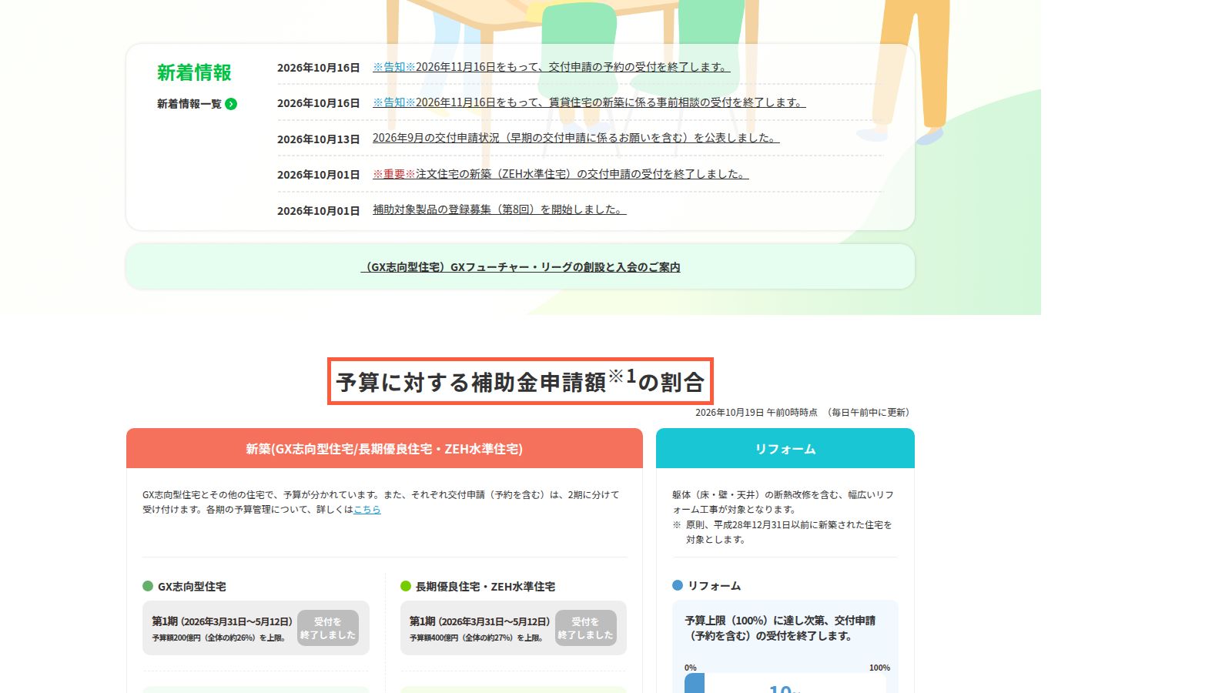Open the GXフューチャー・リーグの創設と入会のご案内 link
The width and height of the screenshot is (1232, 693).
click(521, 267)
